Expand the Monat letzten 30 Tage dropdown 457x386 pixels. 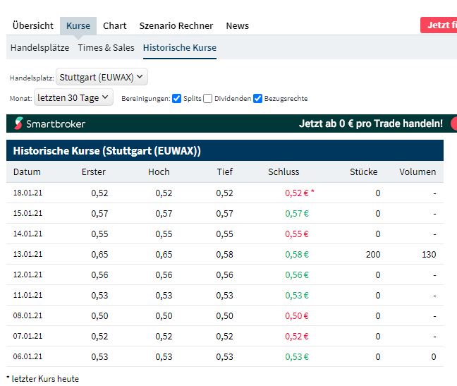click(73, 98)
